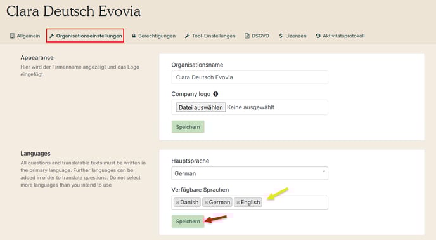436x240 pixels.
Task: Open the Allgemein tab
Action: click(25, 36)
